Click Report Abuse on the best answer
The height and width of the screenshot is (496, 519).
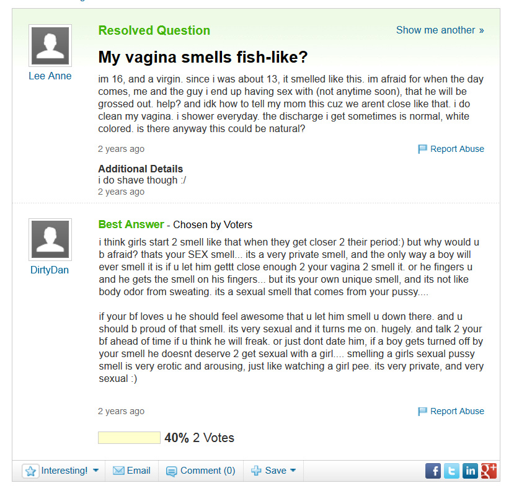[457, 411]
